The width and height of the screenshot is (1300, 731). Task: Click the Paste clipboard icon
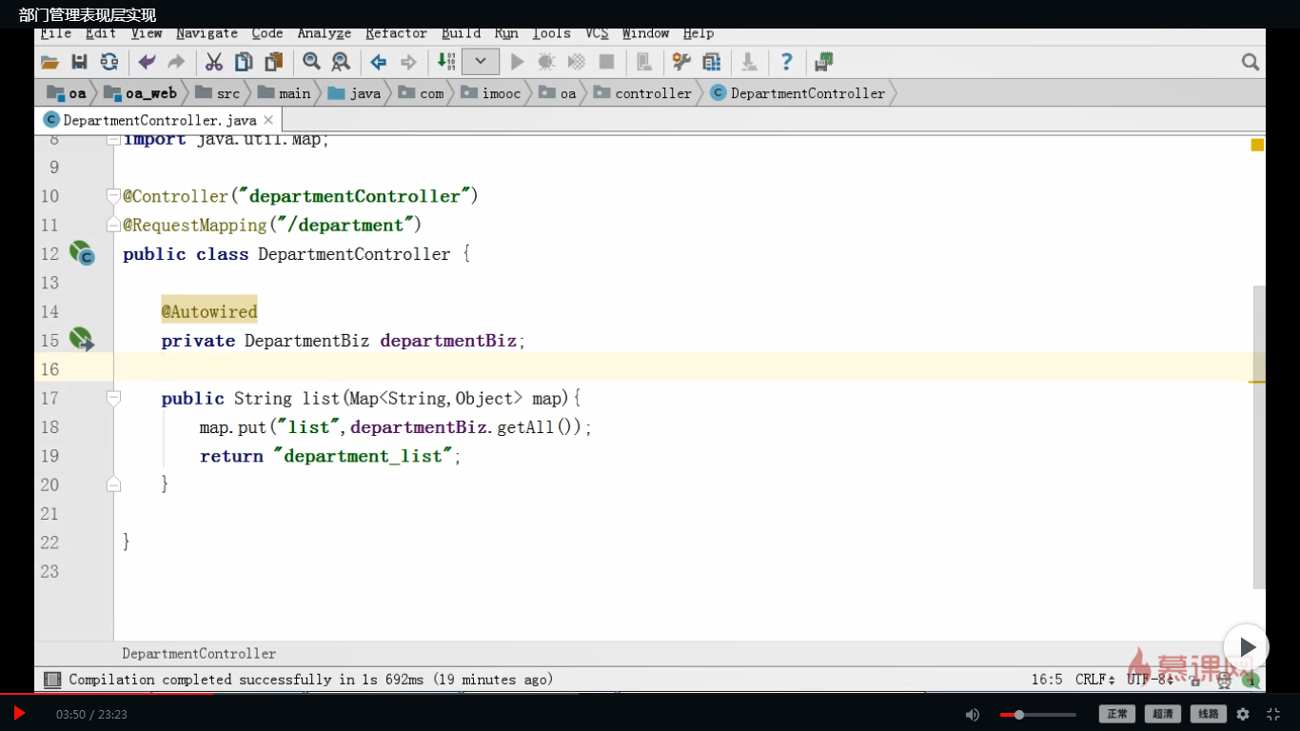(274, 62)
